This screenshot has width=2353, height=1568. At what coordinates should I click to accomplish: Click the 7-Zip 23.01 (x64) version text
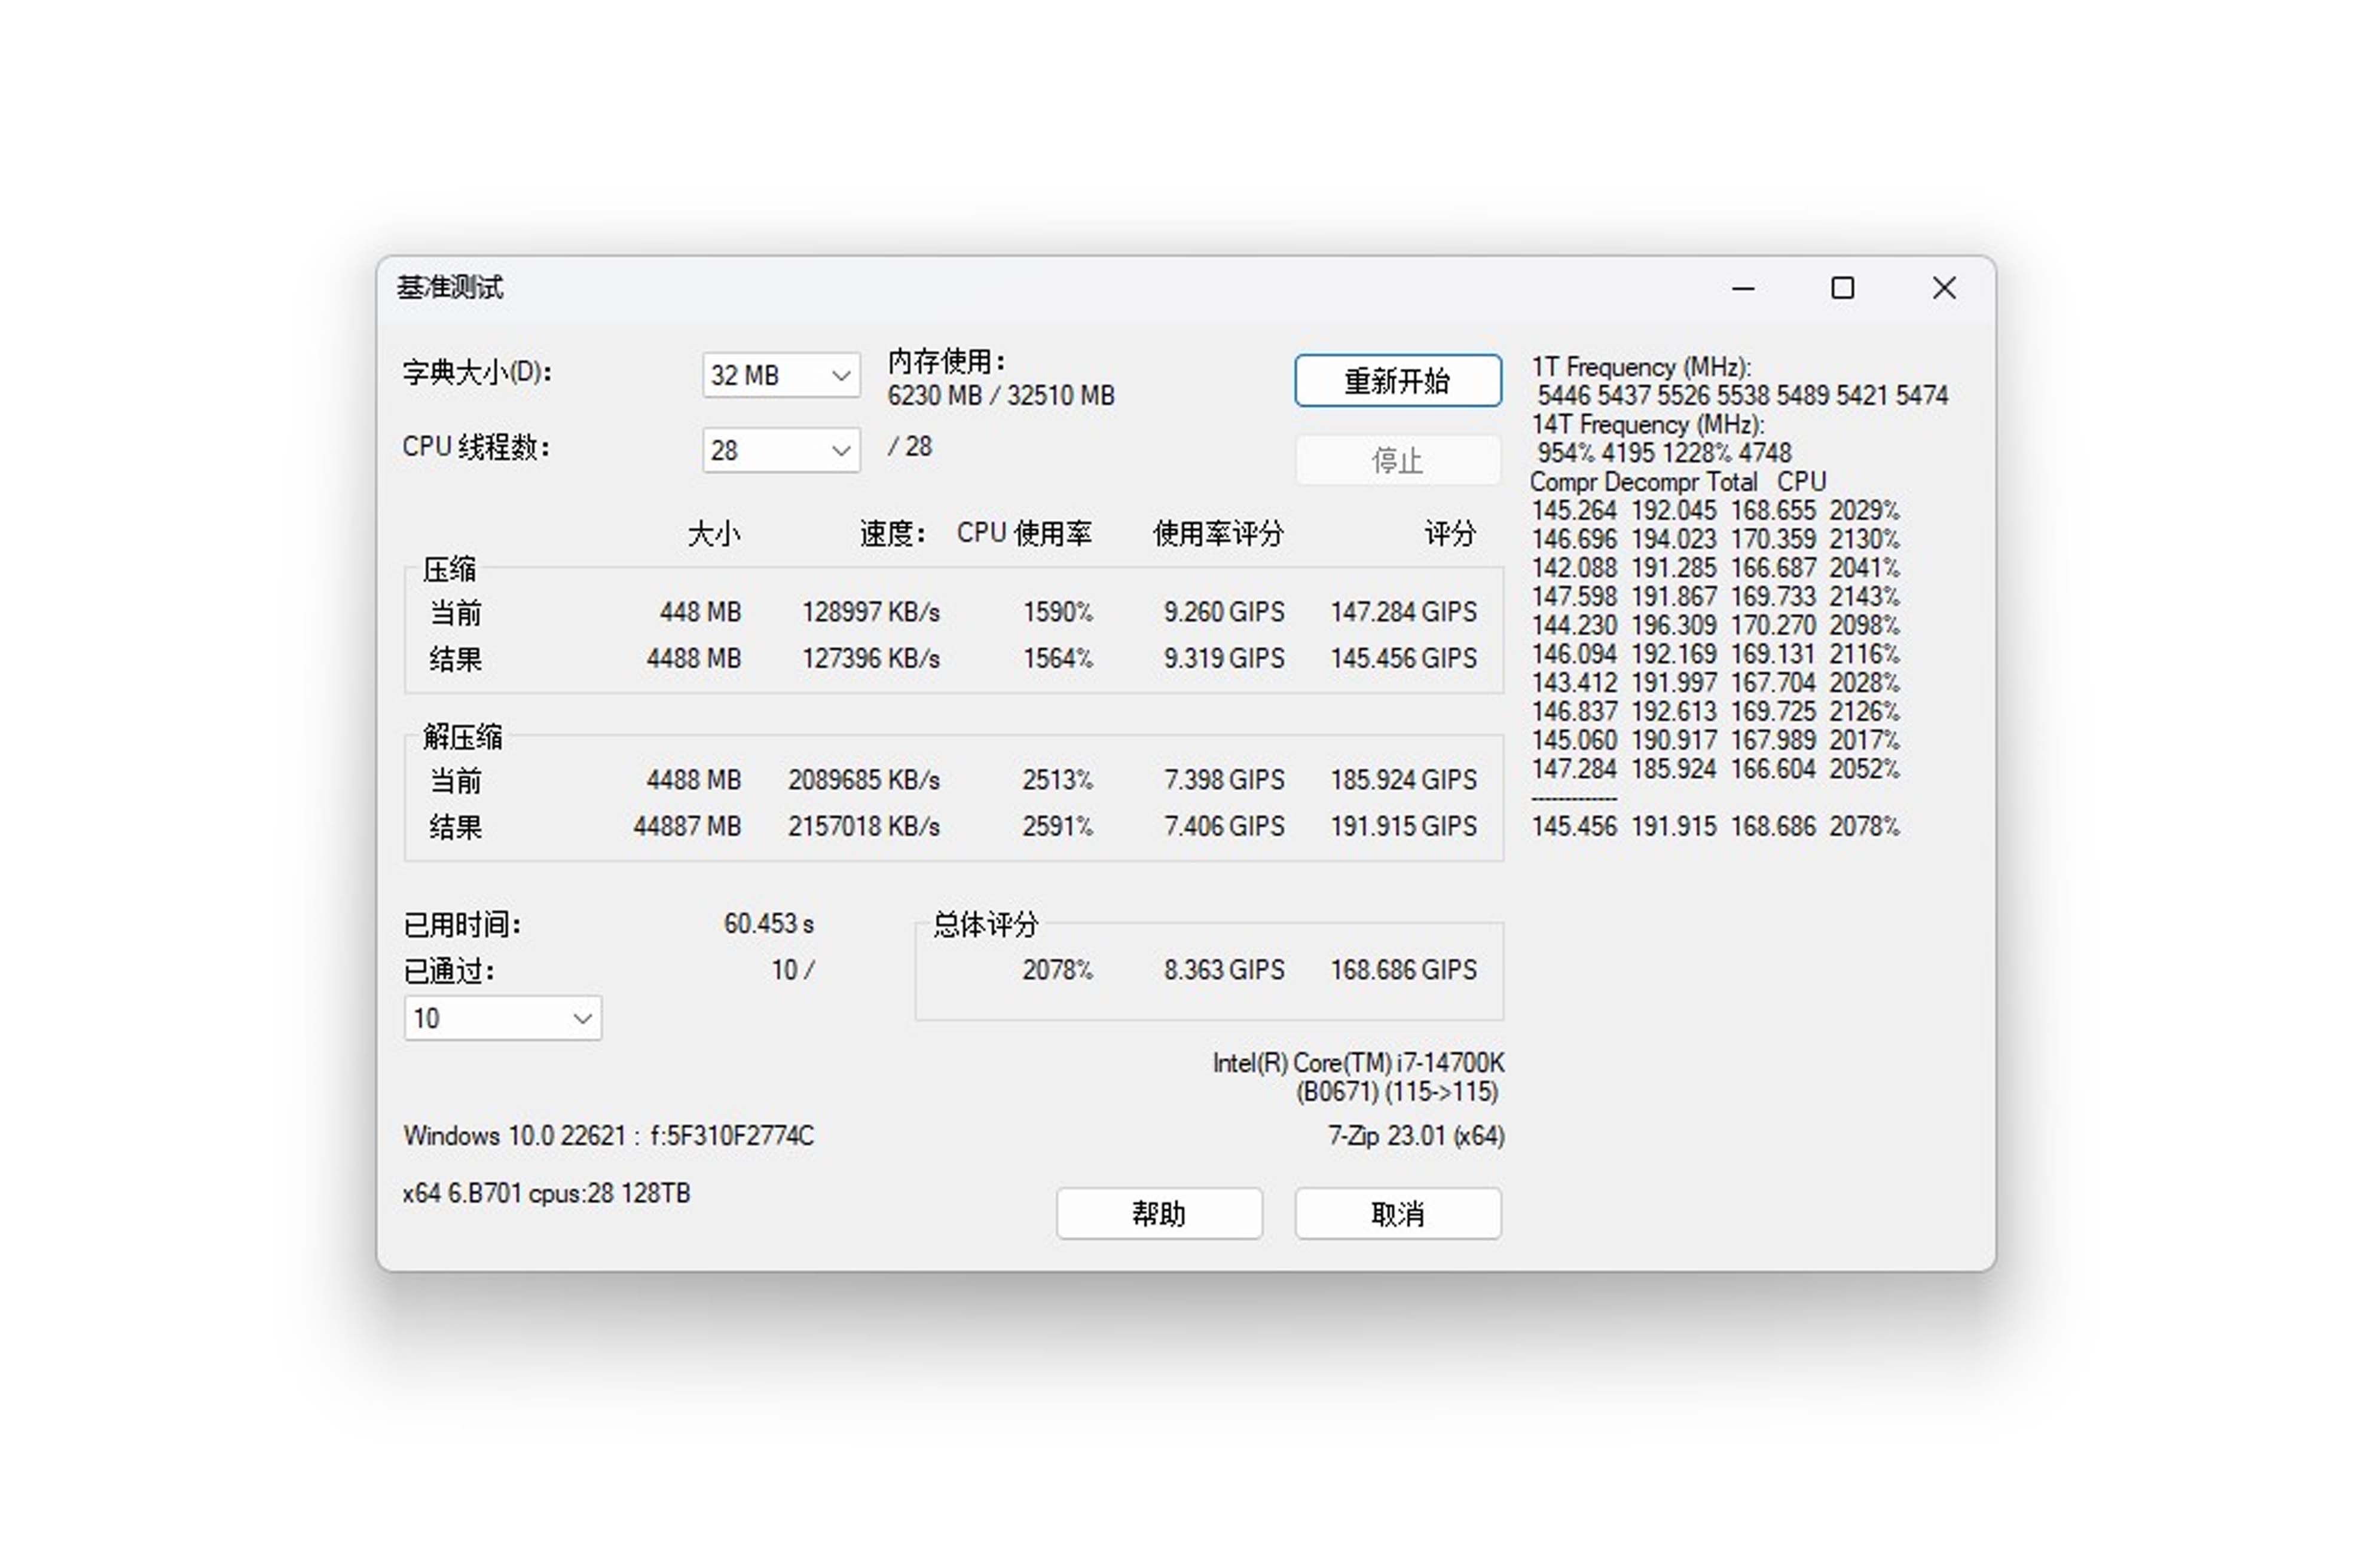(x=1417, y=1136)
